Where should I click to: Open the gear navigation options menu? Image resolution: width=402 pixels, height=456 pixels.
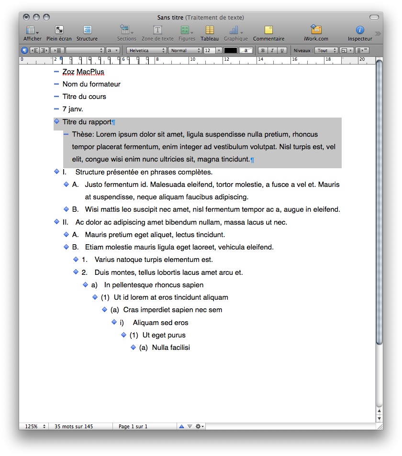tap(200, 426)
